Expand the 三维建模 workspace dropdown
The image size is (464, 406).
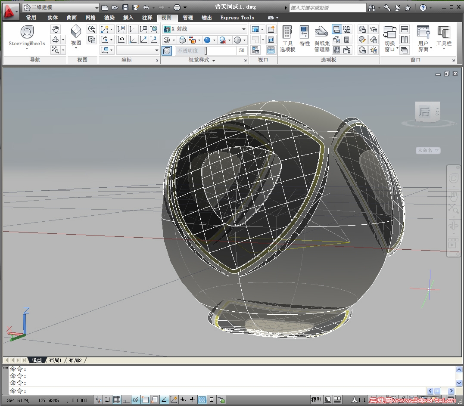tap(97, 7)
